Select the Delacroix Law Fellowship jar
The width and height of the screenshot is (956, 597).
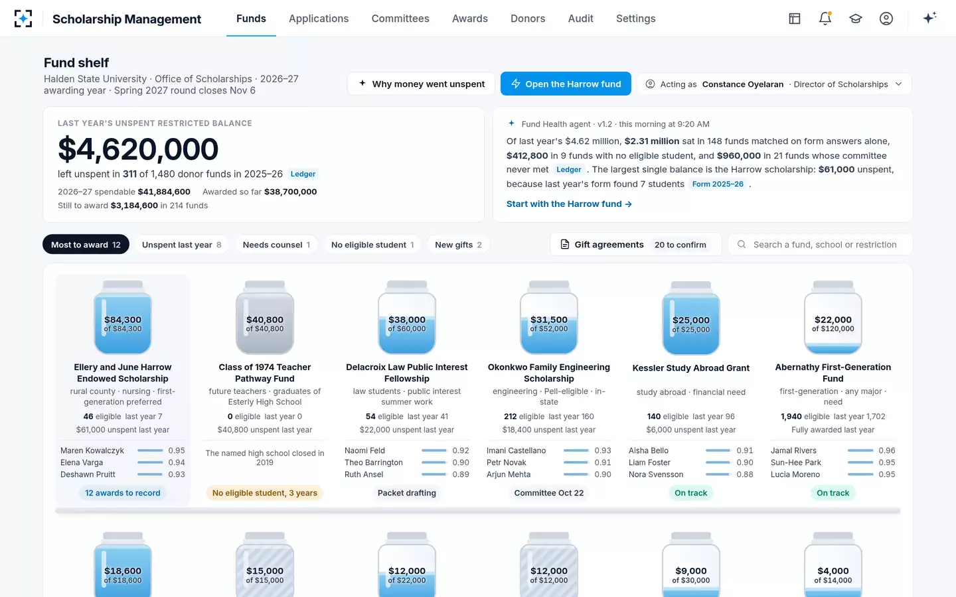(x=407, y=318)
